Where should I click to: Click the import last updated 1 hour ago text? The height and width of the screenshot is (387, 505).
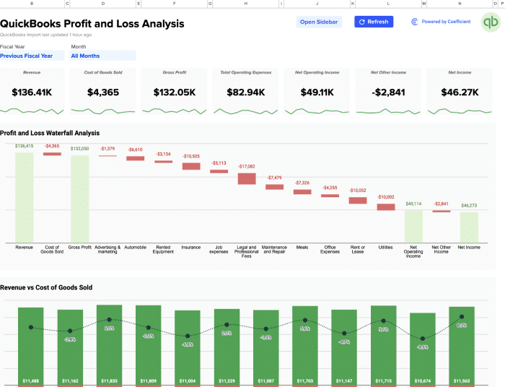pos(45,35)
